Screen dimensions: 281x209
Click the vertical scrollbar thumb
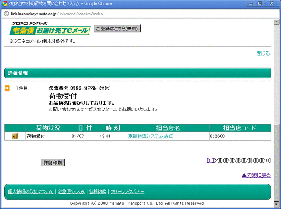click(276, 163)
